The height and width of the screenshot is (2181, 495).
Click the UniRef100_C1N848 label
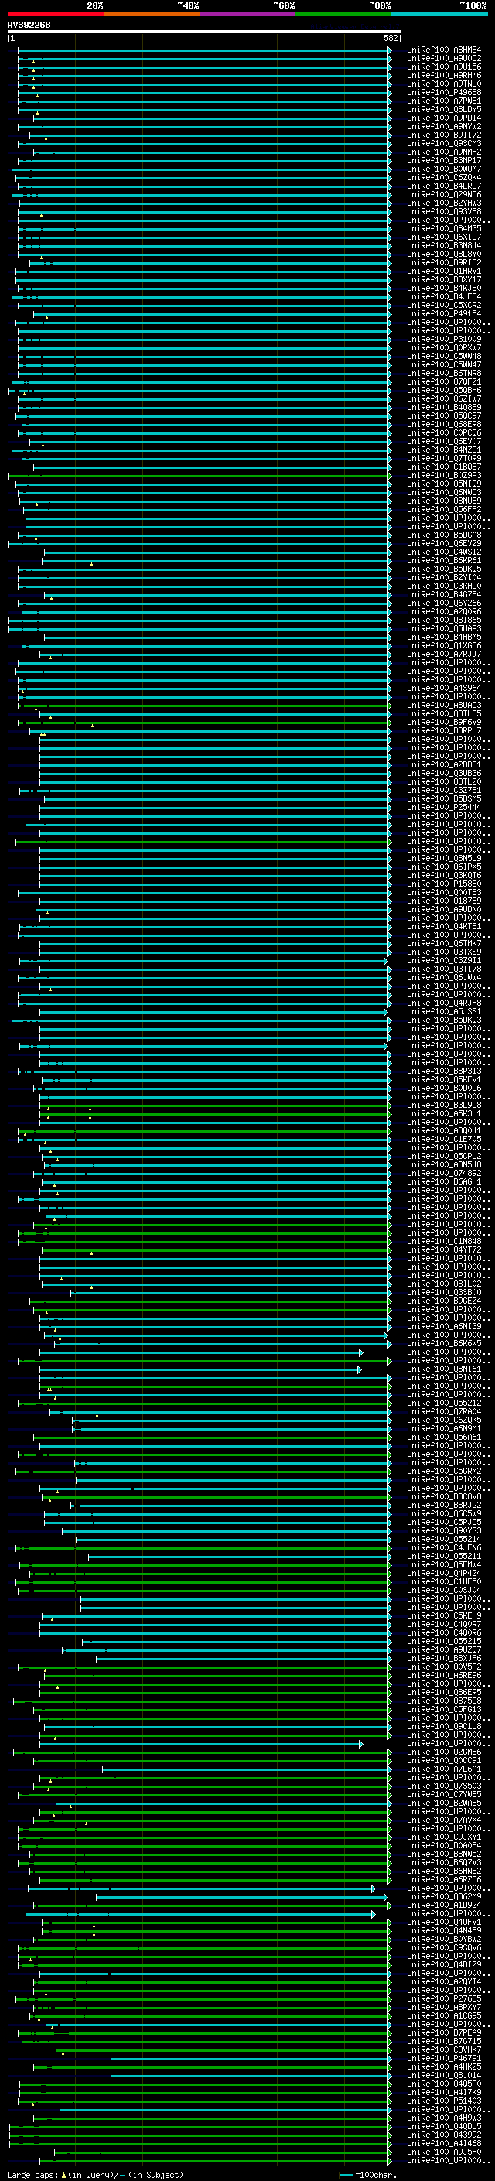(x=444, y=1241)
